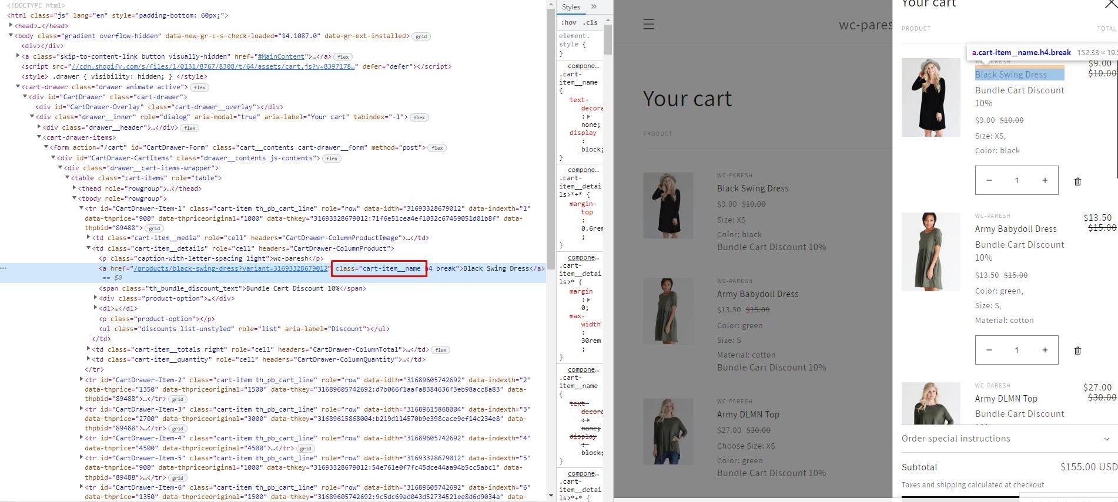The height and width of the screenshot is (502, 1118).
Task: Toggle flex badge on CartDrawer-Form node
Action: point(437,148)
